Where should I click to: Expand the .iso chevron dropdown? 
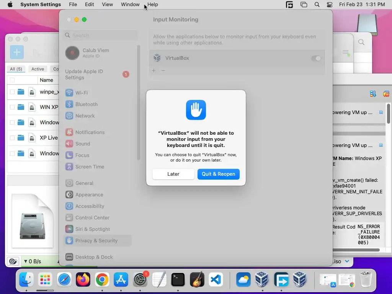point(347,261)
